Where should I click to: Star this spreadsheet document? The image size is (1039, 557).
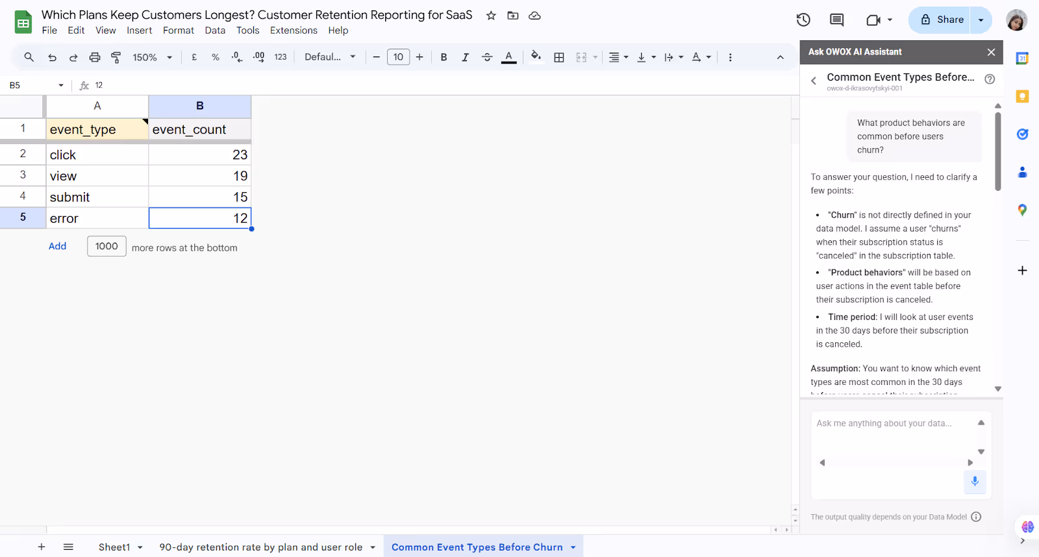click(491, 16)
